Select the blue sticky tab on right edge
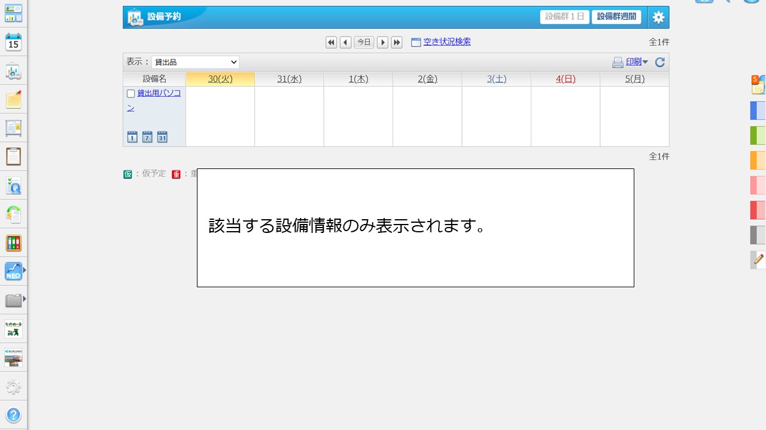Image resolution: width=766 pixels, height=430 pixels. tap(758, 111)
